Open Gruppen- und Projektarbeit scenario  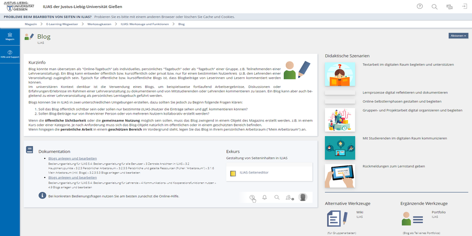(413, 110)
